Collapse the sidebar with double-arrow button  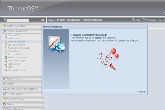point(43,20)
